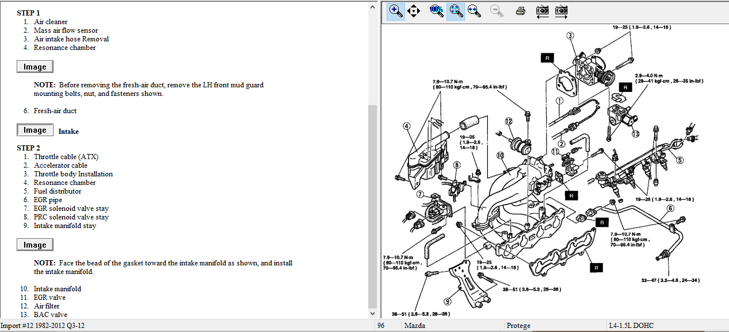Click year '96' in status bar

(381, 326)
